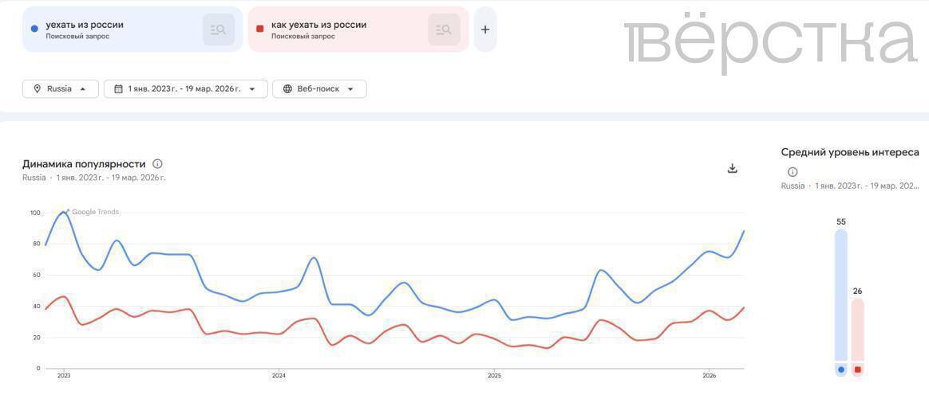929x395 pixels.
Task: Click the location pin icon
Action: [x=37, y=89]
